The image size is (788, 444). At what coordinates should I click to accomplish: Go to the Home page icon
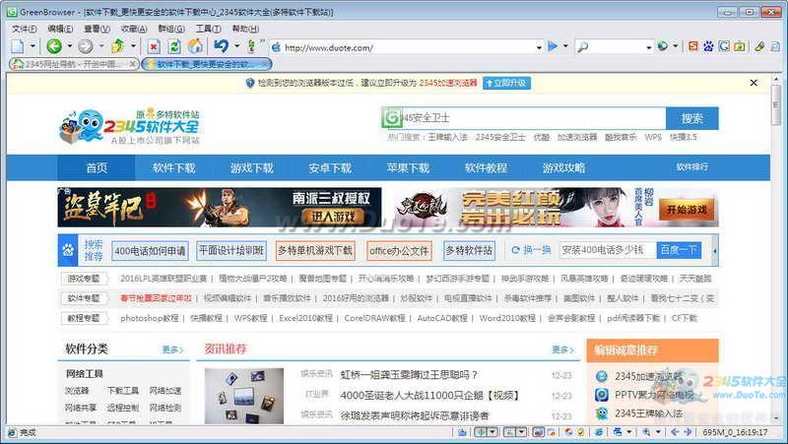[195, 46]
